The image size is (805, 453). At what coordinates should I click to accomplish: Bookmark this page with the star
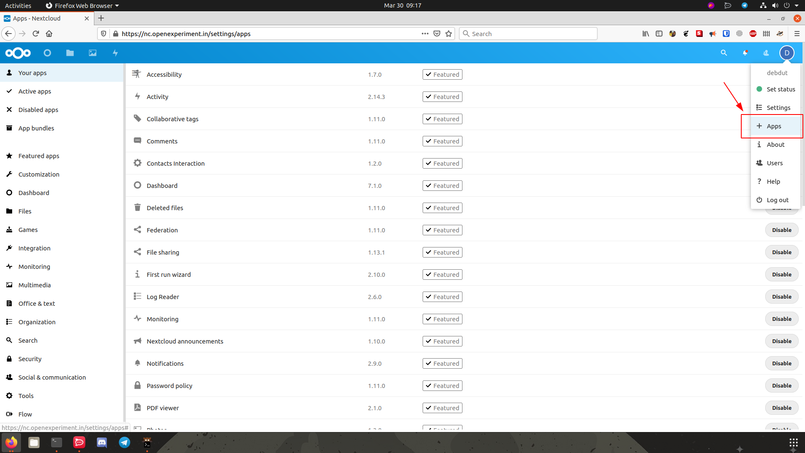(449, 34)
